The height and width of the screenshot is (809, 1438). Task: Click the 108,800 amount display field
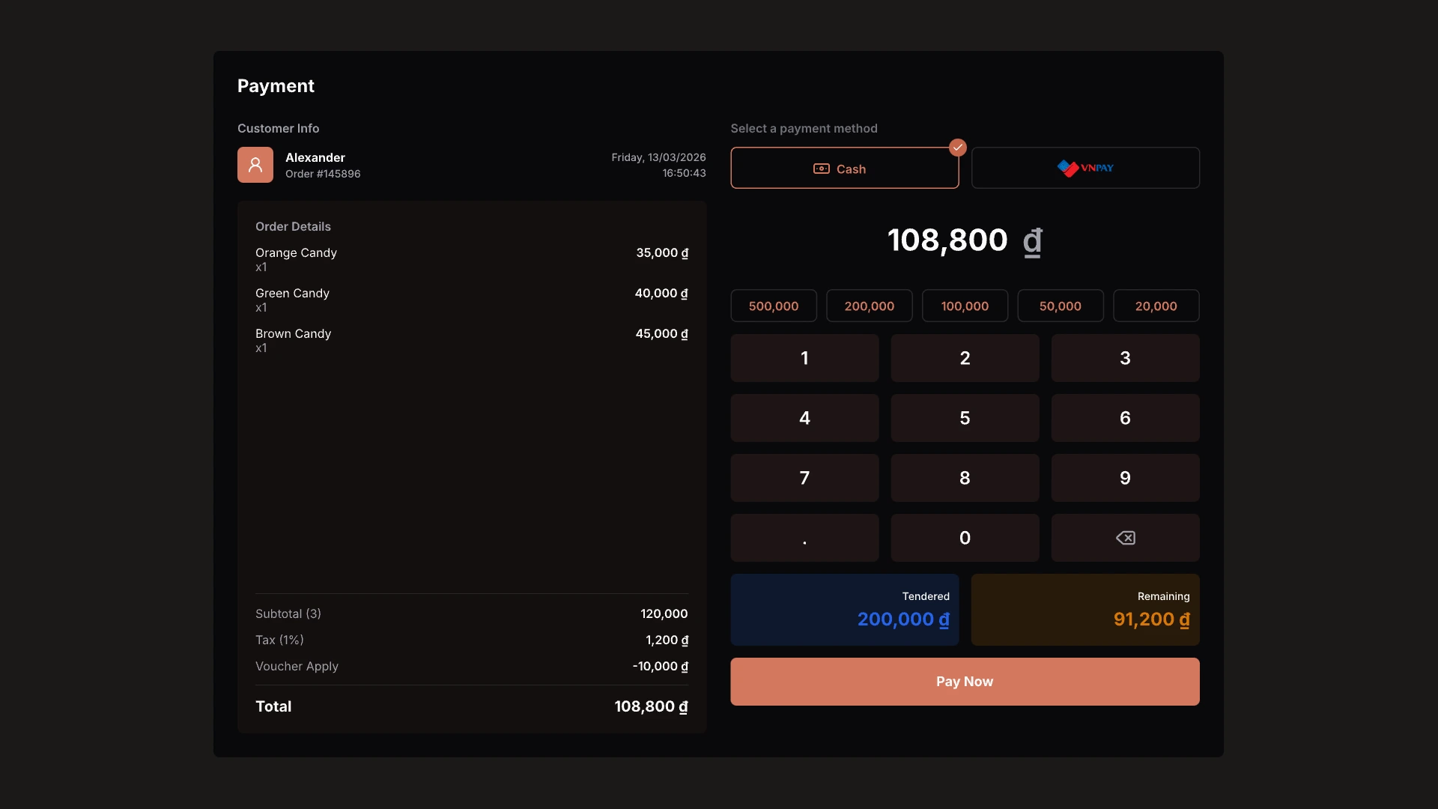tap(965, 240)
